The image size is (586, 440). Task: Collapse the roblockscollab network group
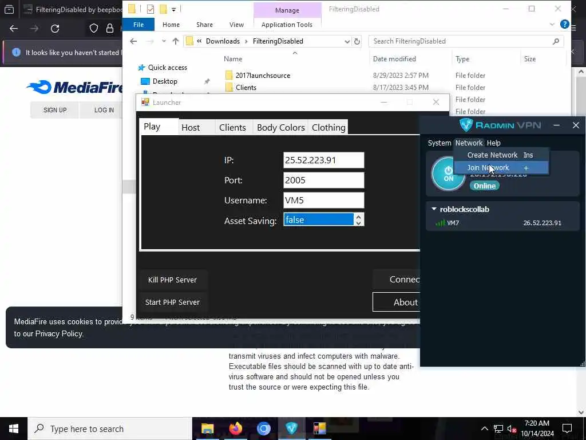pos(434,209)
